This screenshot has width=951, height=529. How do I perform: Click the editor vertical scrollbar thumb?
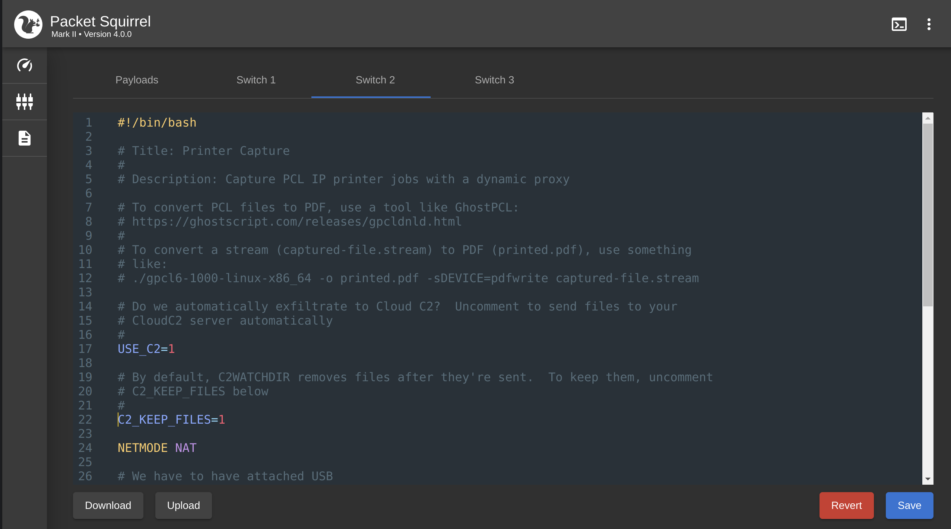[x=928, y=215]
